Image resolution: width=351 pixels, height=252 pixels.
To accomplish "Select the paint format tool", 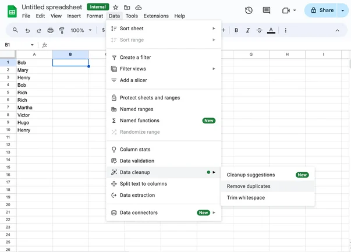I will [x=61, y=30].
